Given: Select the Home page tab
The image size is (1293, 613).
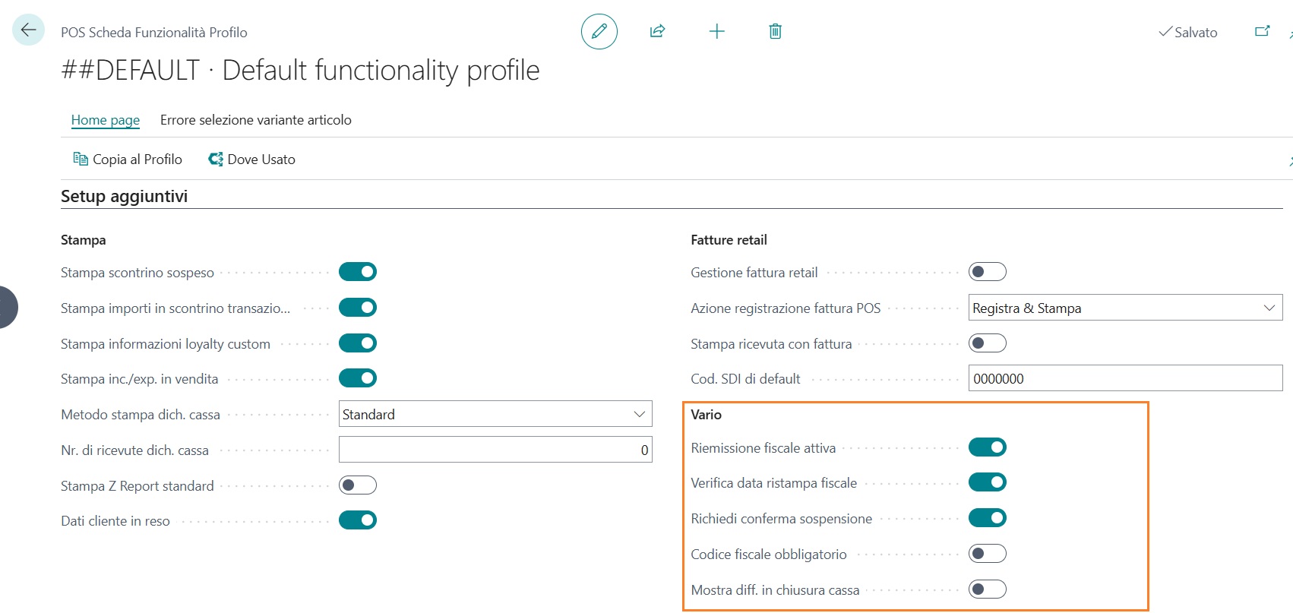Looking at the screenshot, I should (x=106, y=120).
